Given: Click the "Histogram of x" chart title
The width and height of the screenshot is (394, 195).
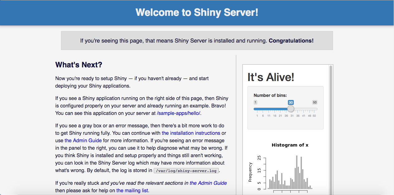Looking at the screenshot, I should (x=290, y=145).
